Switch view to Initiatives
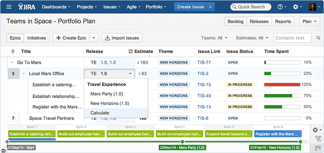 click(37, 38)
